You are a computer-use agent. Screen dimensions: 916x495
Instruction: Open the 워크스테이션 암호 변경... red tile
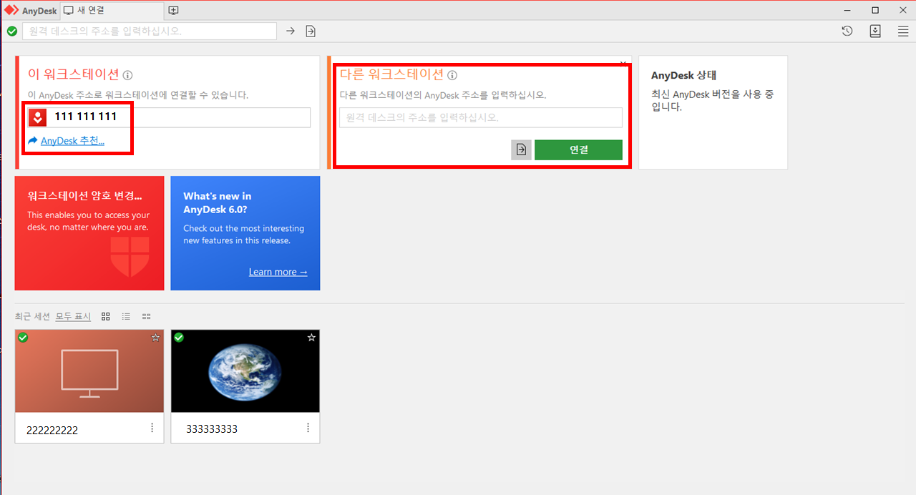click(x=89, y=233)
